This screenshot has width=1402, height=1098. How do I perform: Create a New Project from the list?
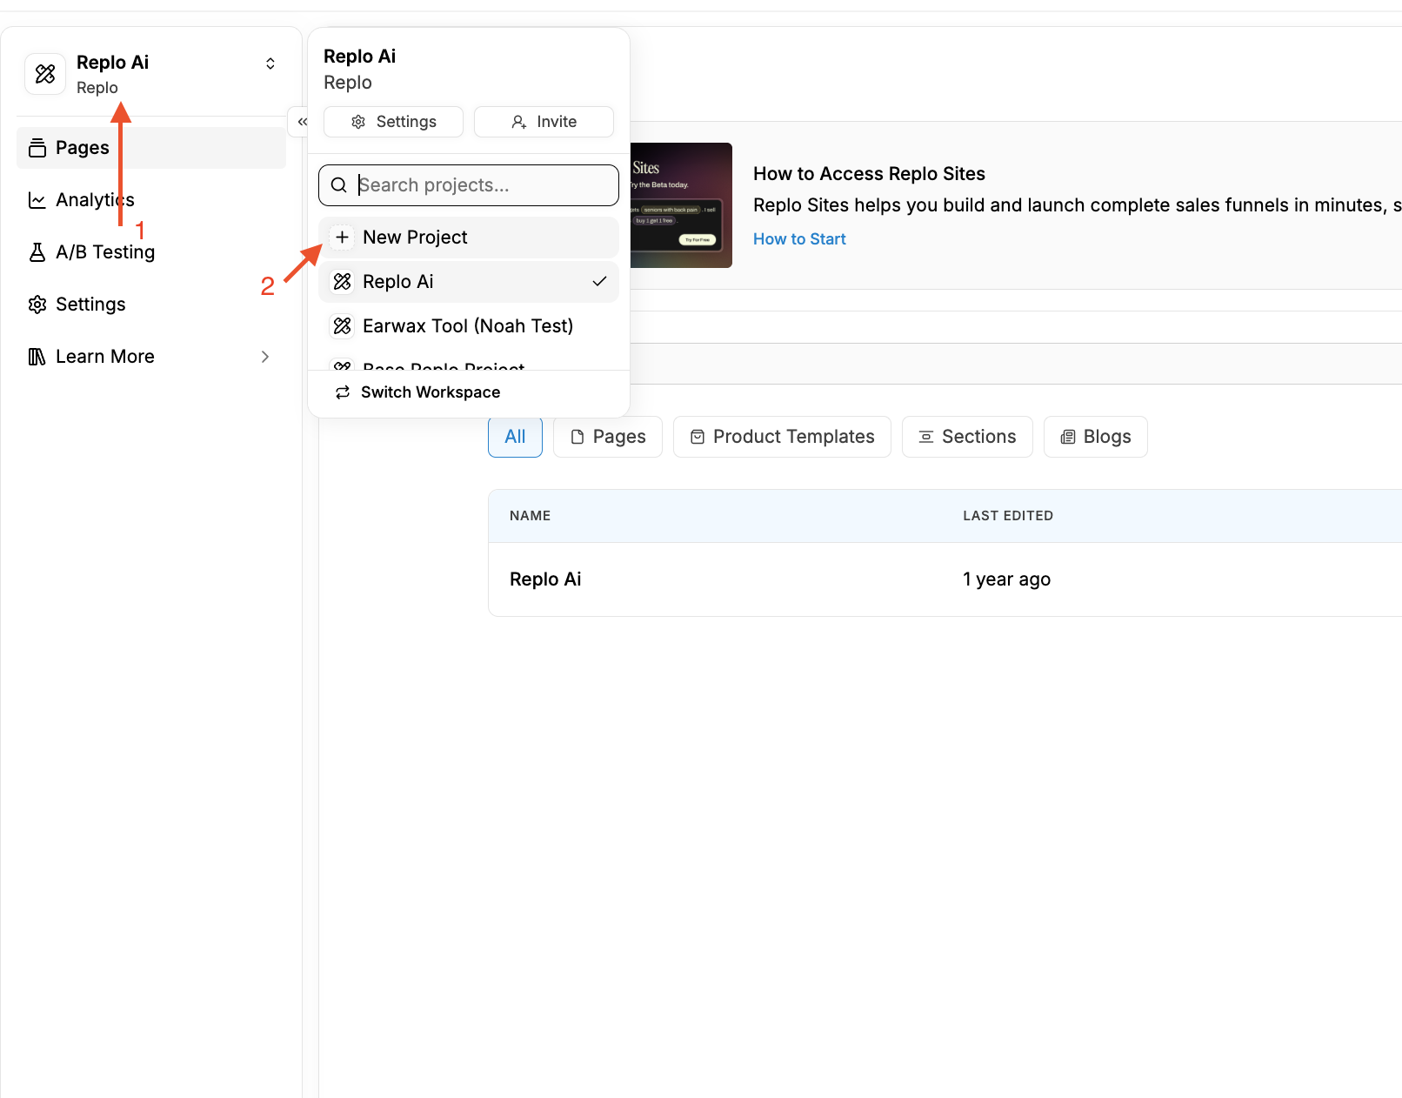[x=469, y=238]
